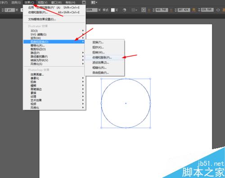225x178 pixels.
Task: Select highlighted 扭曲和变换(D) entry
Action: pos(54,41)
